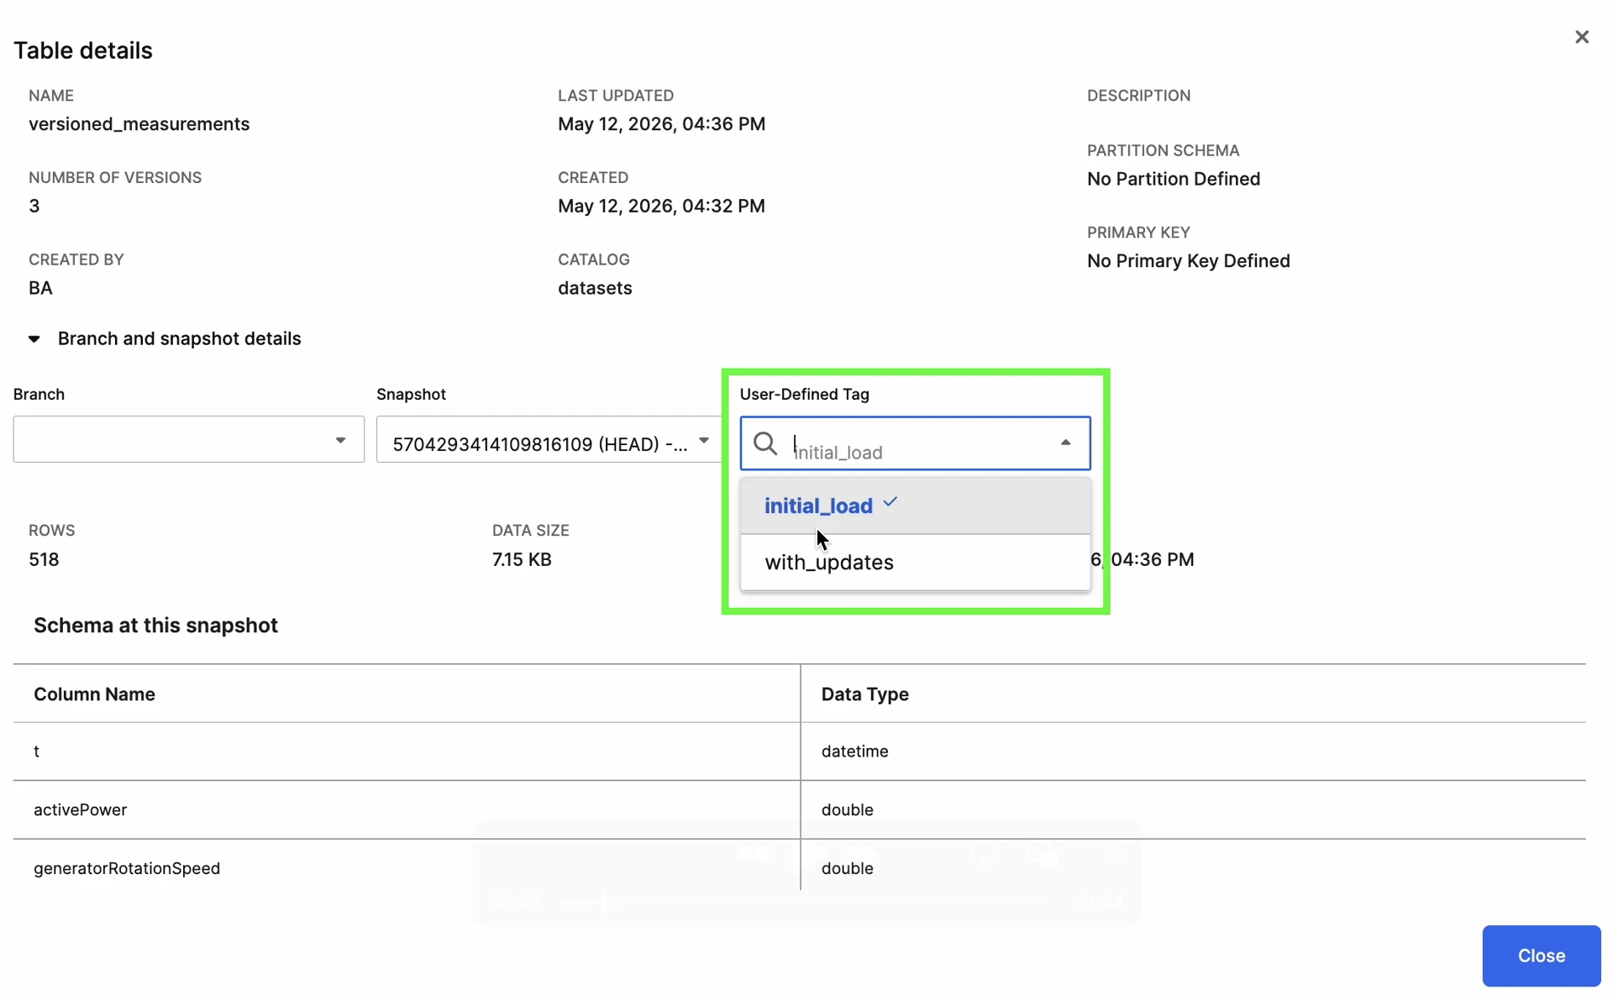This screenshot has width=1613, height=1000.
Task: Open the Branch dropdown
Action: click(188, 439)
